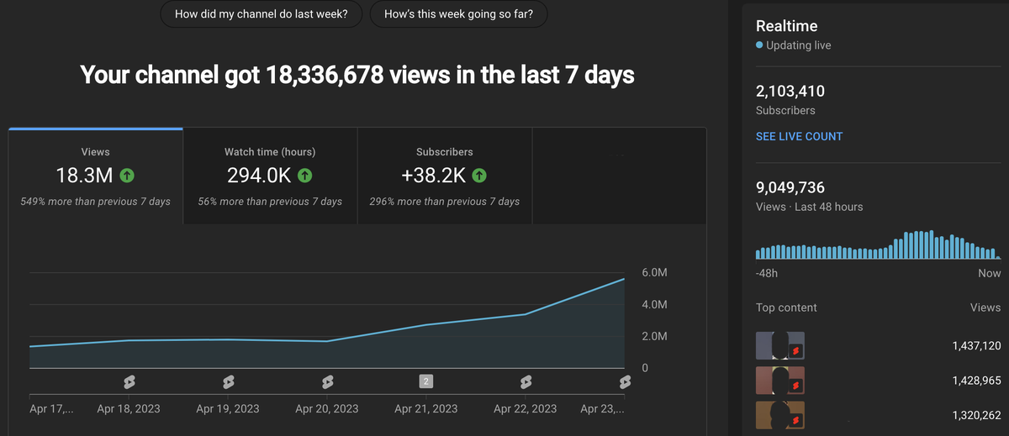Click the 'Updating live' status text

pyautogui.click(x=798, y=45)
